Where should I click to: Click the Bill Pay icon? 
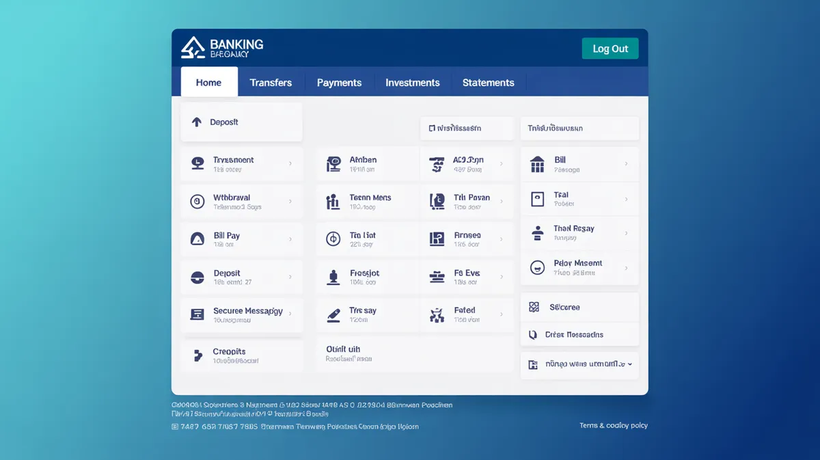[197, 239]
